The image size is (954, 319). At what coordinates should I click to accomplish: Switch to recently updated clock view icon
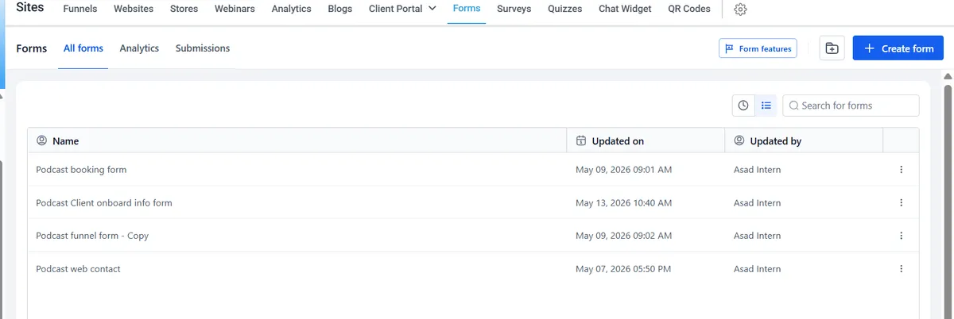[743, 106]
